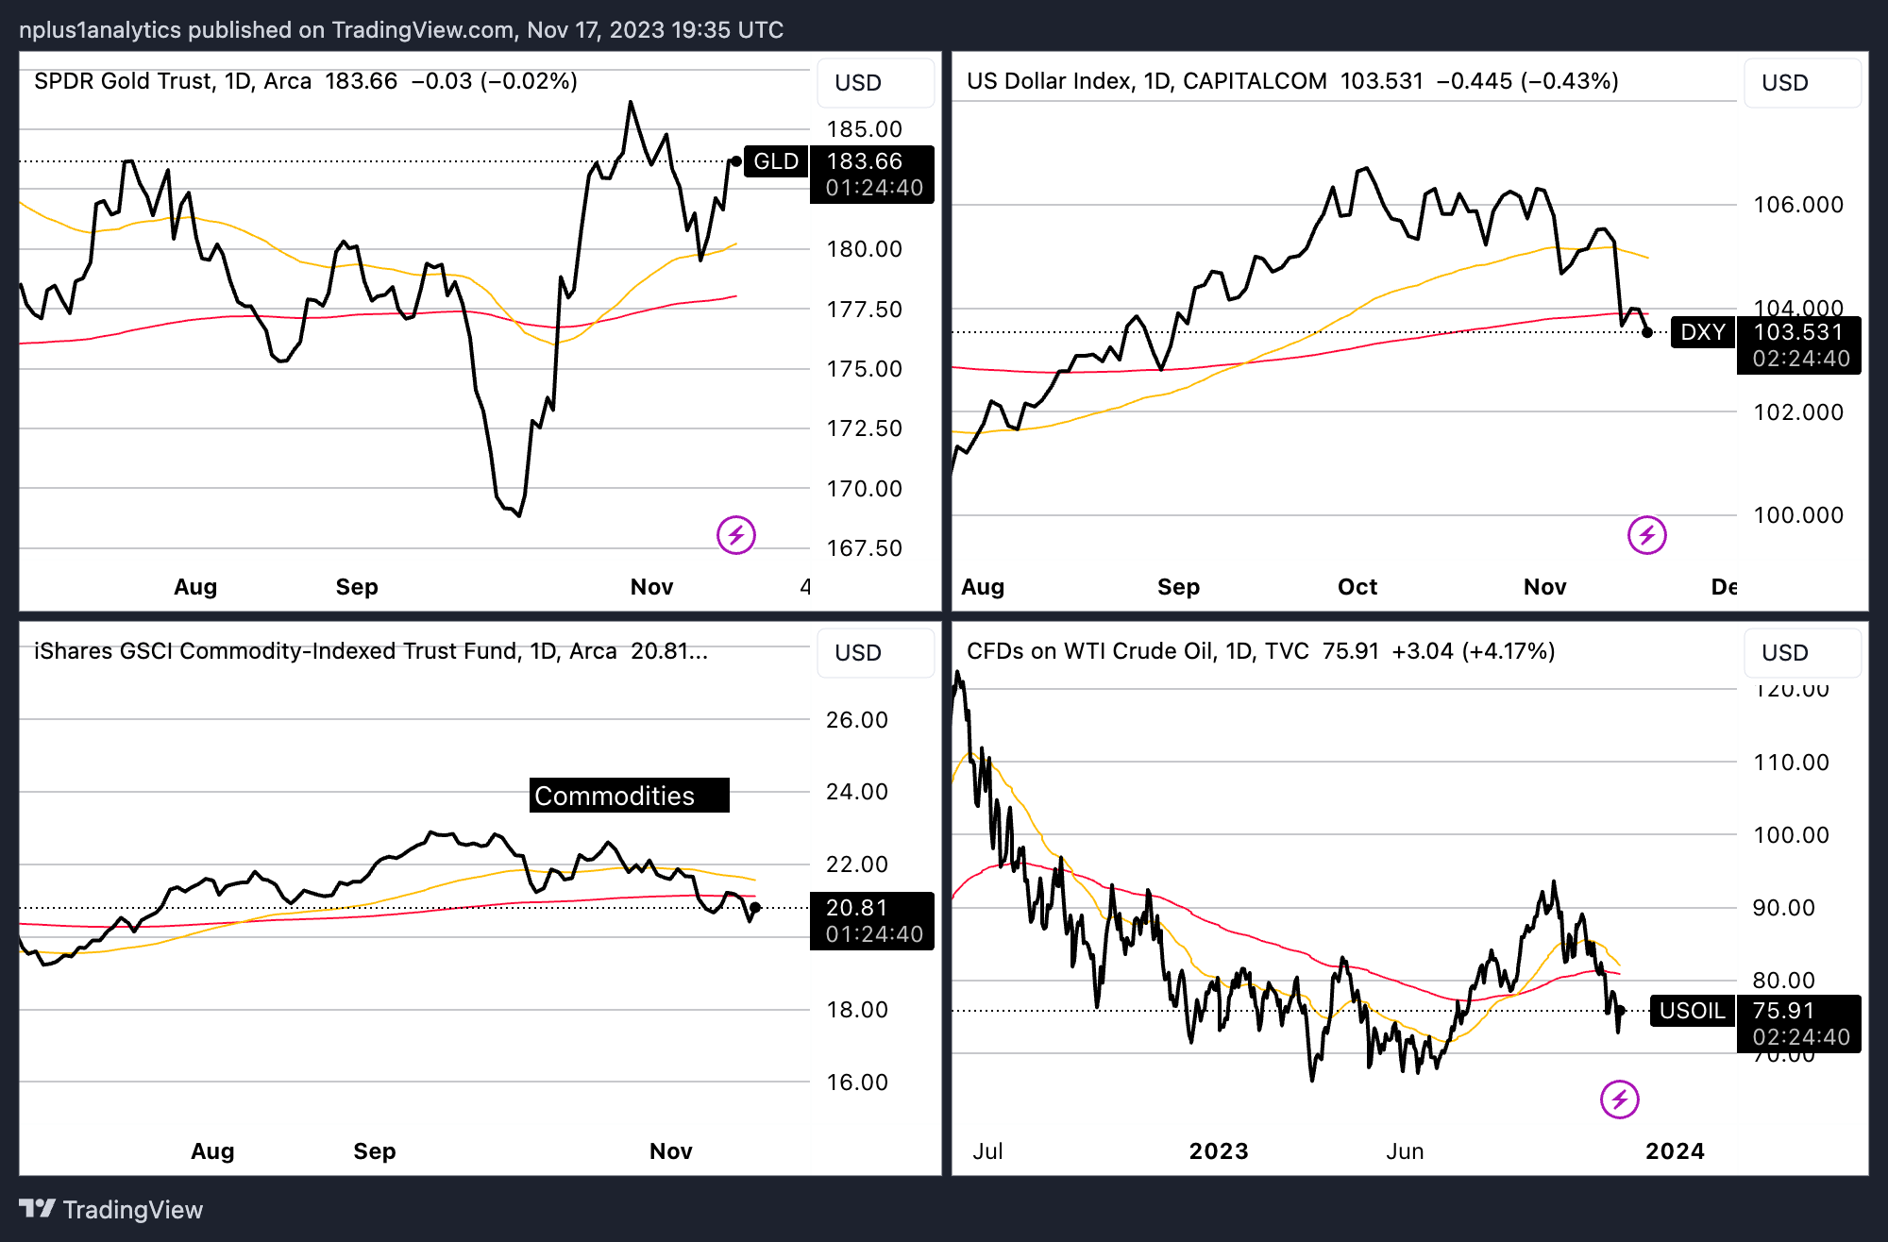Click the 2023 label on crude oil time axis
The width and height of the screenshot is (1888, 1242).
coord(1218,1151)
